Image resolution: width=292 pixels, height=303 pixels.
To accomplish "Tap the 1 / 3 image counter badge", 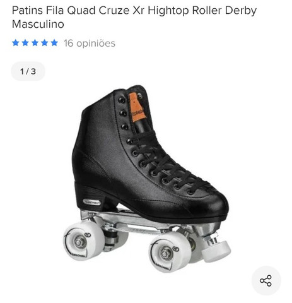I will pos(28,71).
